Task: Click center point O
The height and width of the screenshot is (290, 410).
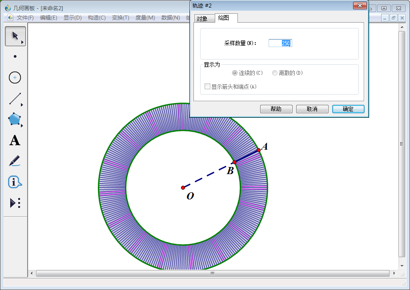Action: 183,188
